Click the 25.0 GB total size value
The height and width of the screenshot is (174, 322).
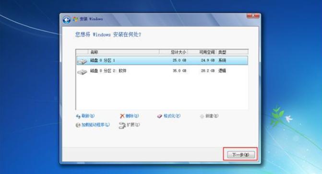[x=179, y=60]
